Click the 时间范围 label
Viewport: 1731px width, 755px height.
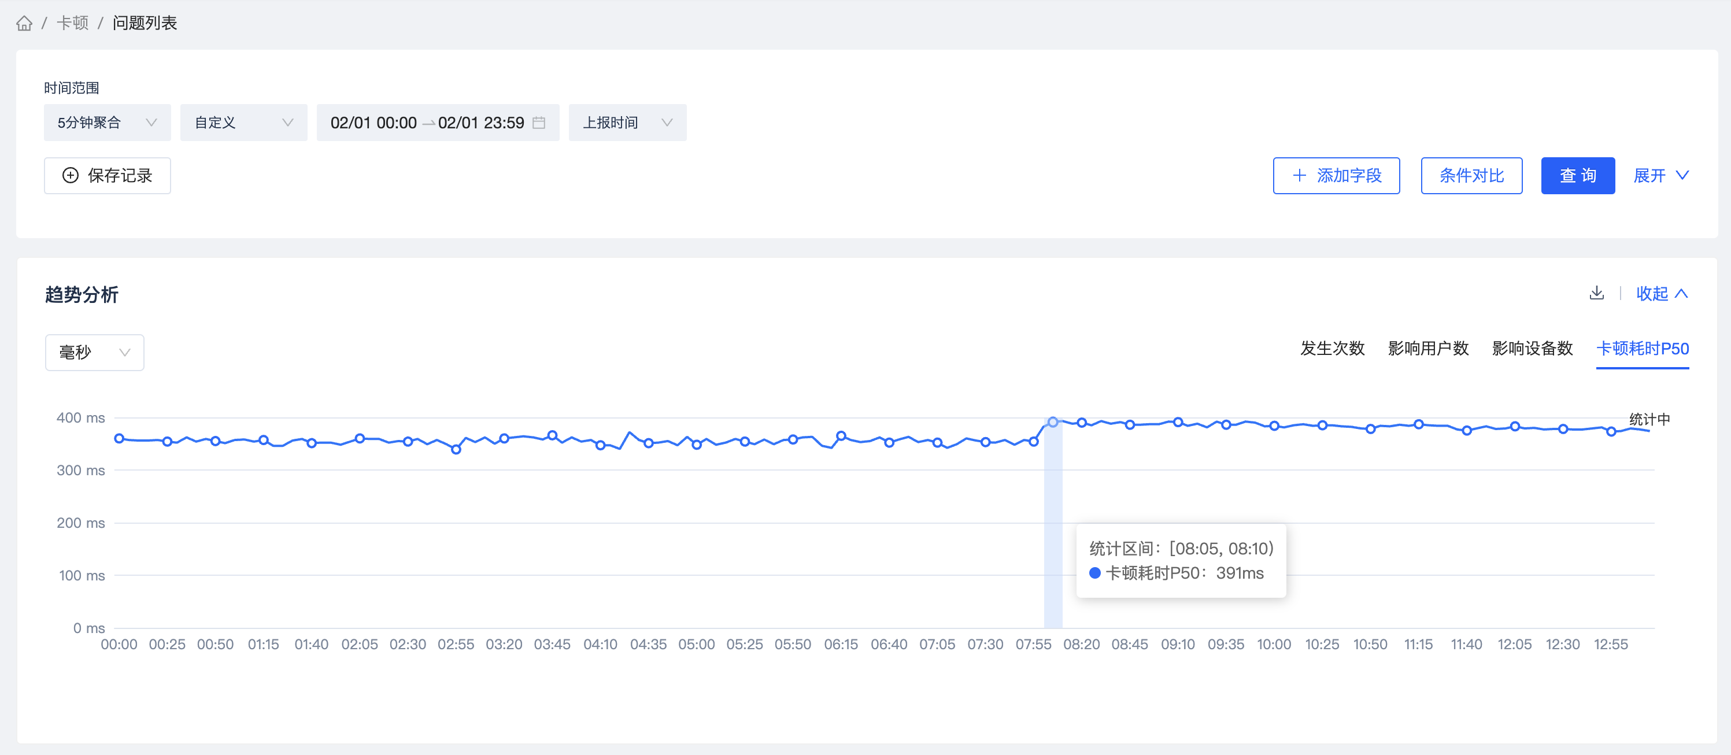71,88
